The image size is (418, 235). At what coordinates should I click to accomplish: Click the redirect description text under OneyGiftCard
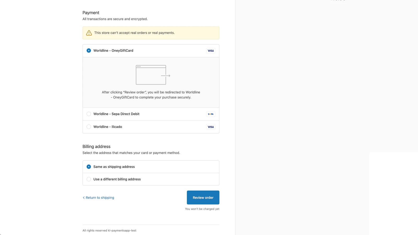click(151, 95)
